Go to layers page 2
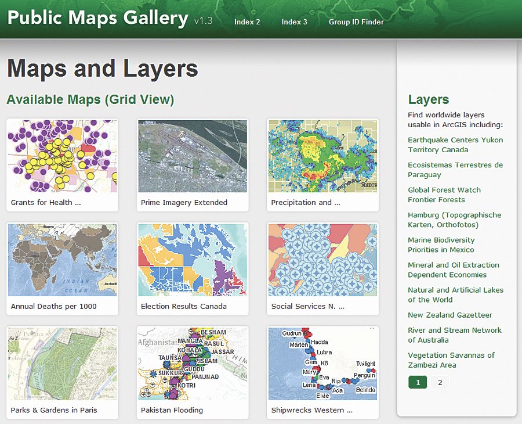 click(440, 382)
